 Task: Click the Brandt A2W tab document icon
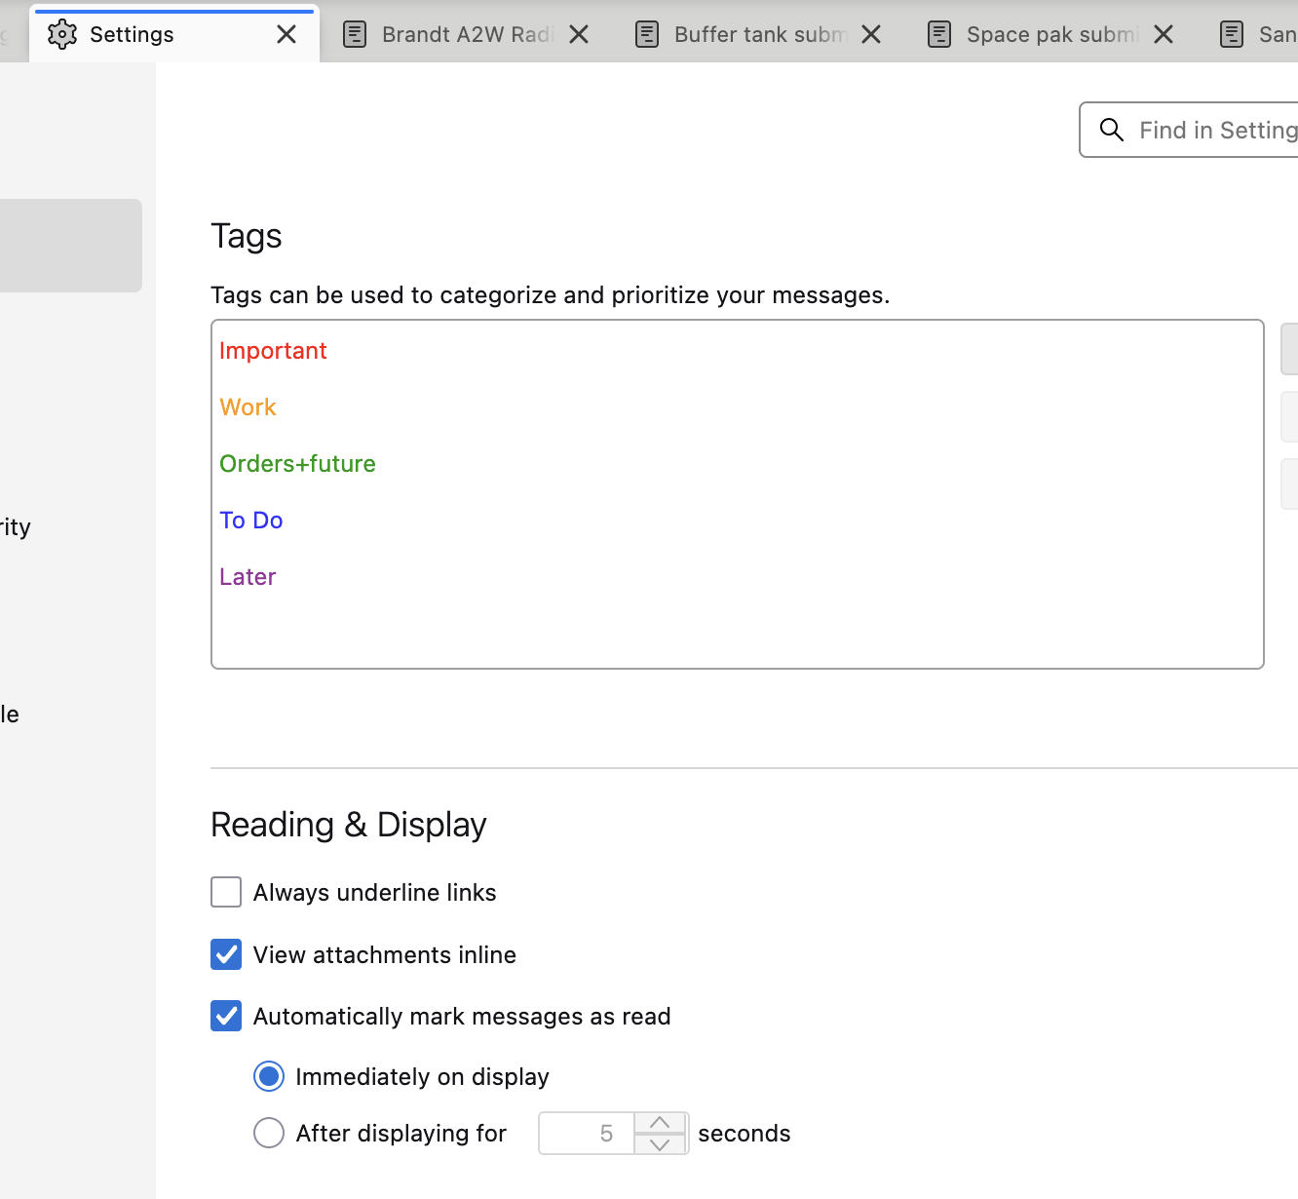tap(355, 34)
